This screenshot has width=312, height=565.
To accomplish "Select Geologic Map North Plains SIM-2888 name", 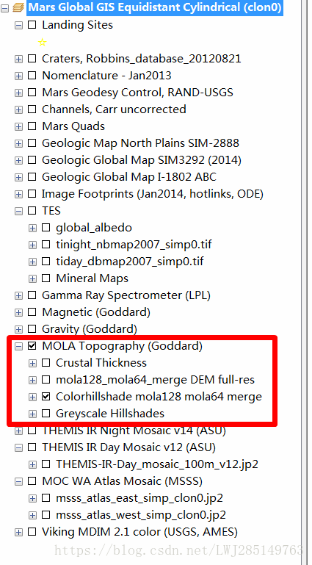I will [140, 143].
